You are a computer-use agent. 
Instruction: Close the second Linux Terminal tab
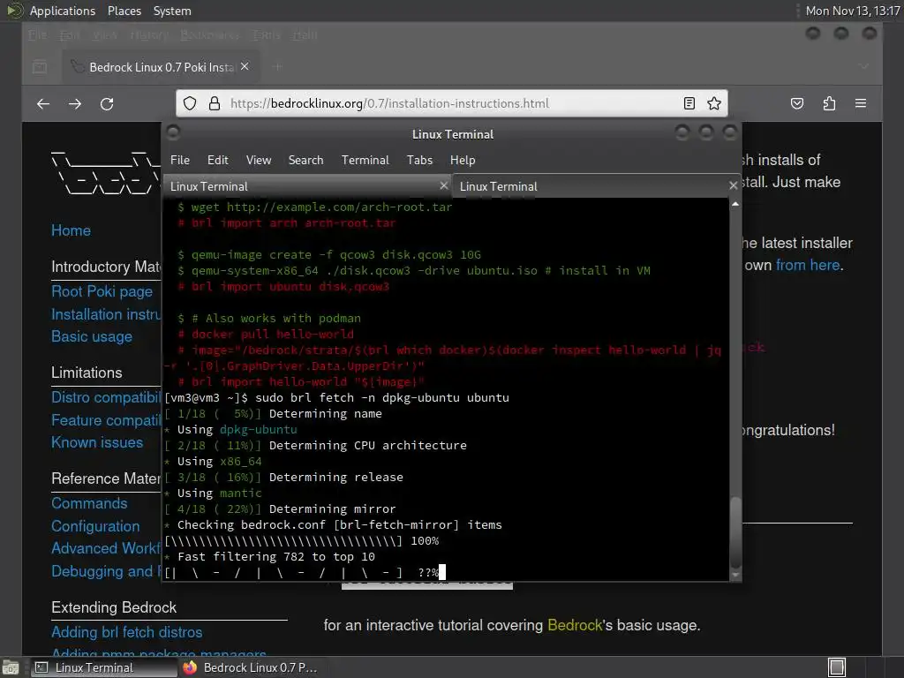pos(734,185)
